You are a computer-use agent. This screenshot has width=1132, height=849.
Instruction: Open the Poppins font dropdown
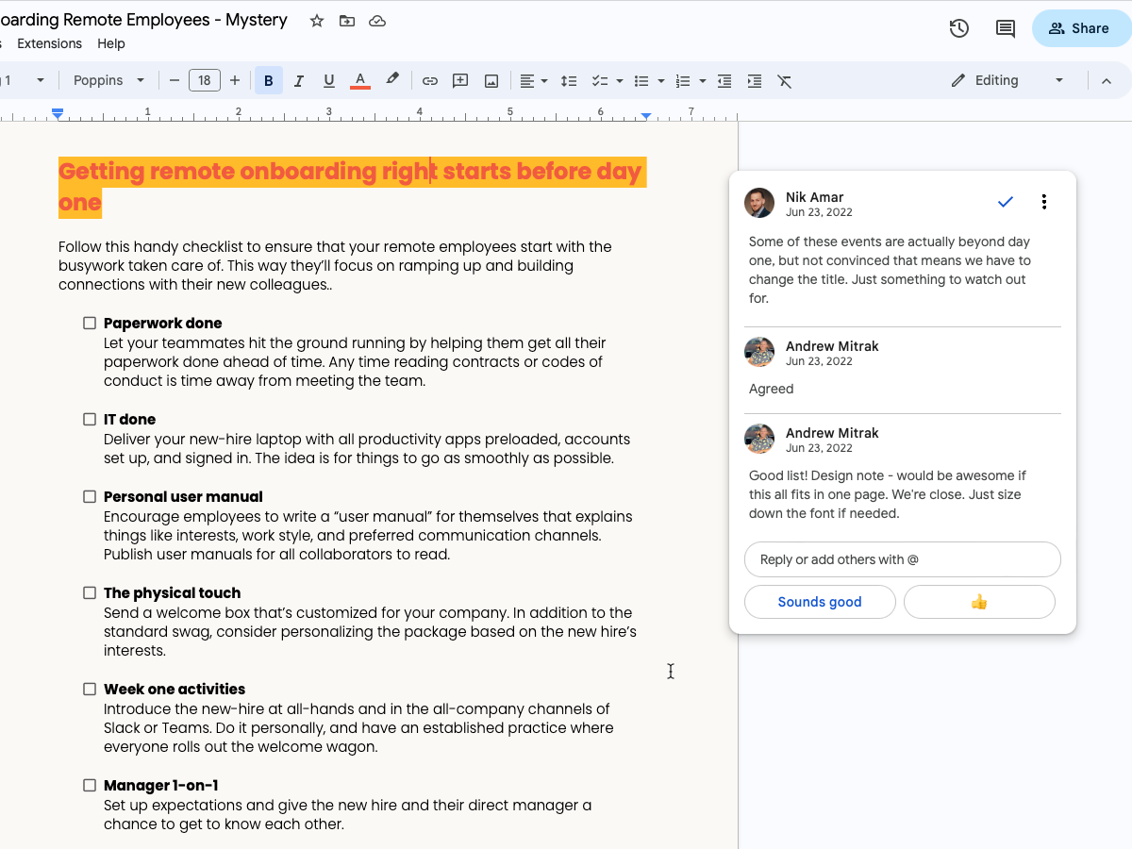click(x=108, y=80)
